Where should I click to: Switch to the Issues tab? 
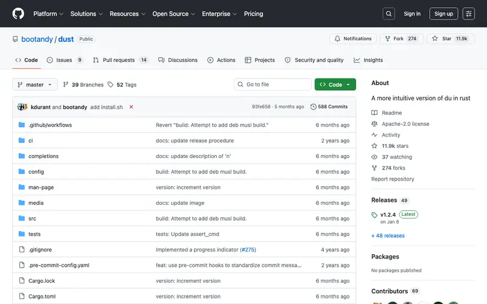click(65, 60)
